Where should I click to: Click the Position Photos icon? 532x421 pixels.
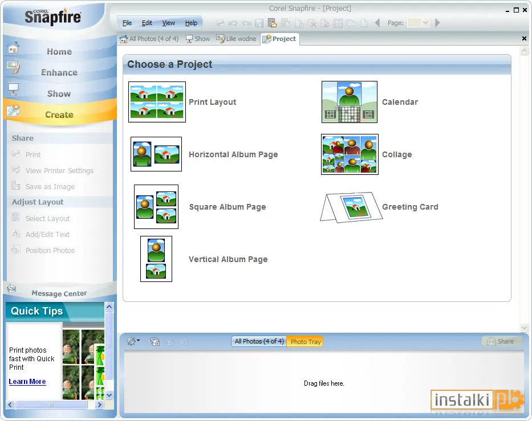pos(15,250)
